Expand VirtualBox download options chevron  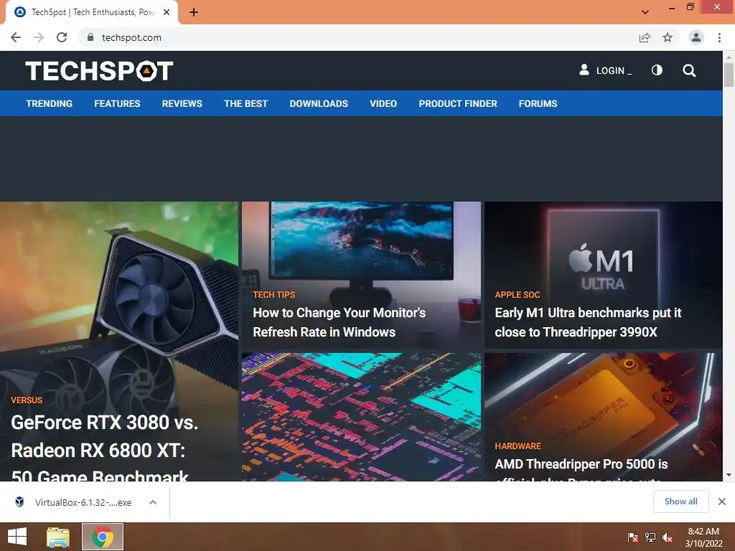click(153, 502)
